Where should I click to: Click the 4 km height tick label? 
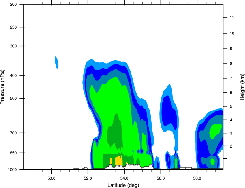(231, 120)
